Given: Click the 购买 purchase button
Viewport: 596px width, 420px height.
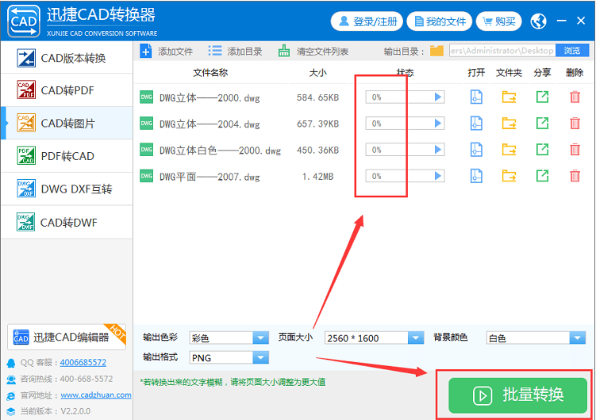Looking at the screenshot, I should click(498, 21).
